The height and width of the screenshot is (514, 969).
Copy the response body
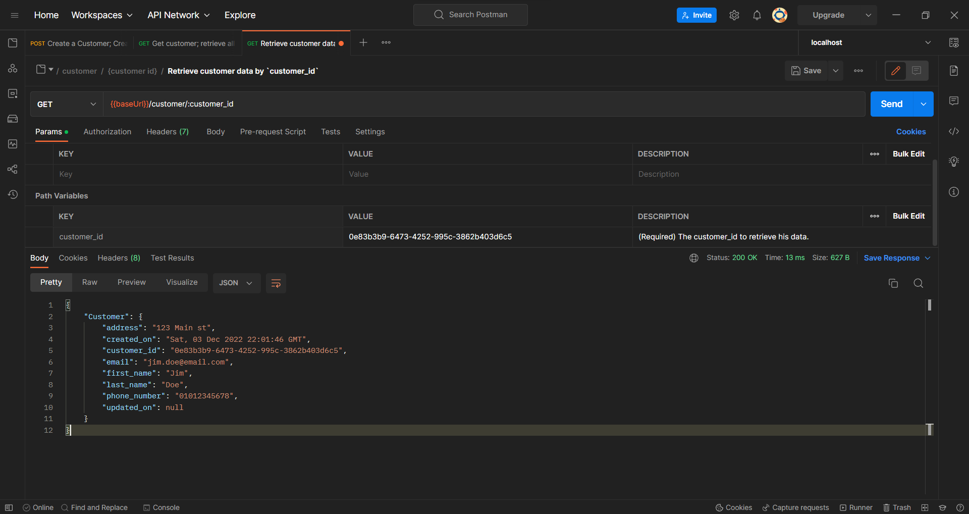click(x=893, y=283)
